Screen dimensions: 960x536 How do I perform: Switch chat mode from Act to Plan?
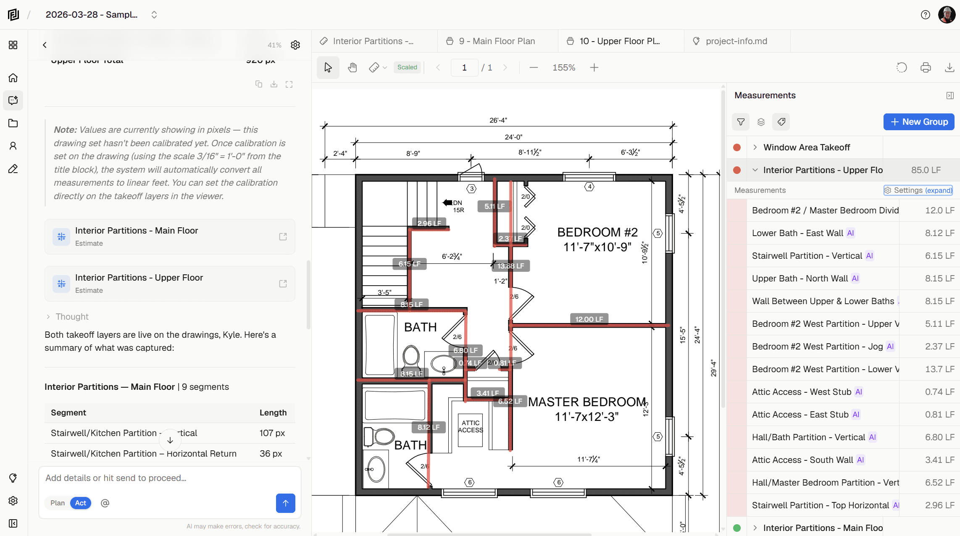coord(58,503)
